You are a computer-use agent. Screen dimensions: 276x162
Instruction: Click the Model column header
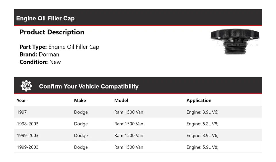tap(121, 100)
